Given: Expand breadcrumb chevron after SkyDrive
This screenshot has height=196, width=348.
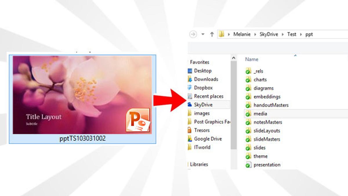Looking at the screenshot, I should [x=283, y=34].
